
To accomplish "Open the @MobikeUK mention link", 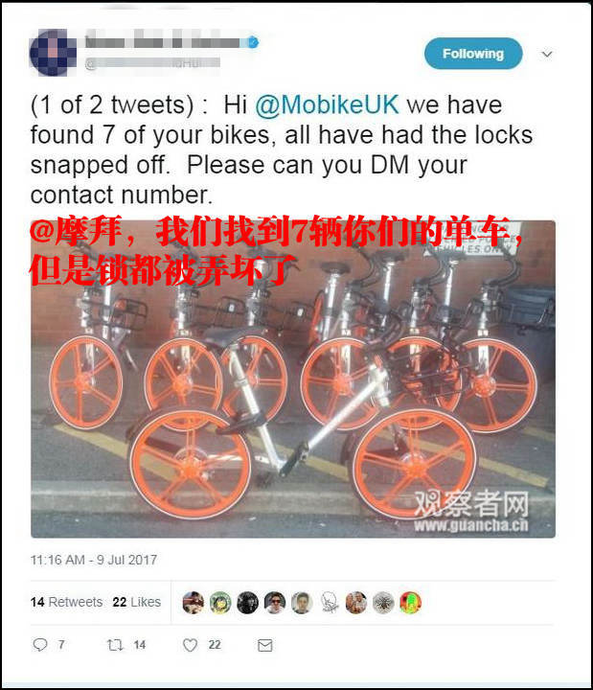I will coord(327,105).
